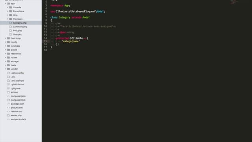The height and width of the screenshot is (142, 252).
Task: Click the routes folder icon
Action: pos(9,58)
